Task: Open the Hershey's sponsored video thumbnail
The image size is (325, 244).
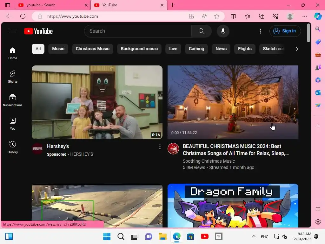Action: point(97,102)
